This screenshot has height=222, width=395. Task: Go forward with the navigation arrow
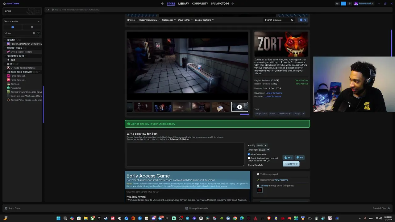point(233,4)
